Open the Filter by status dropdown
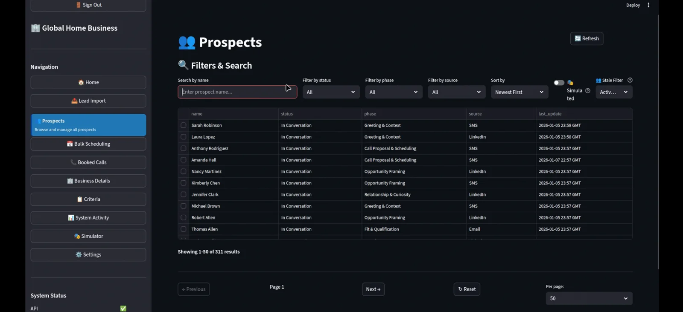This screenshot has height=312, width=683. (331, 92)
